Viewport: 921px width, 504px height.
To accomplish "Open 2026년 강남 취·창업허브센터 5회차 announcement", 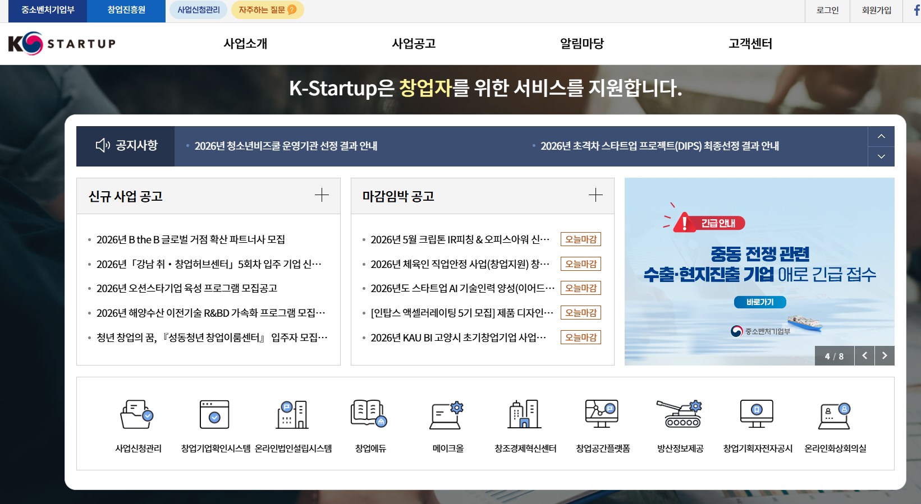I will (x=209, y=264).
